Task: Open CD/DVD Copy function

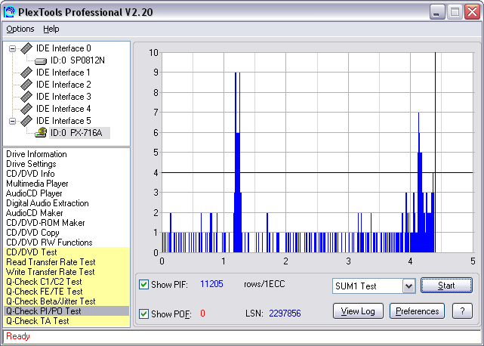Action: point(32,233)
